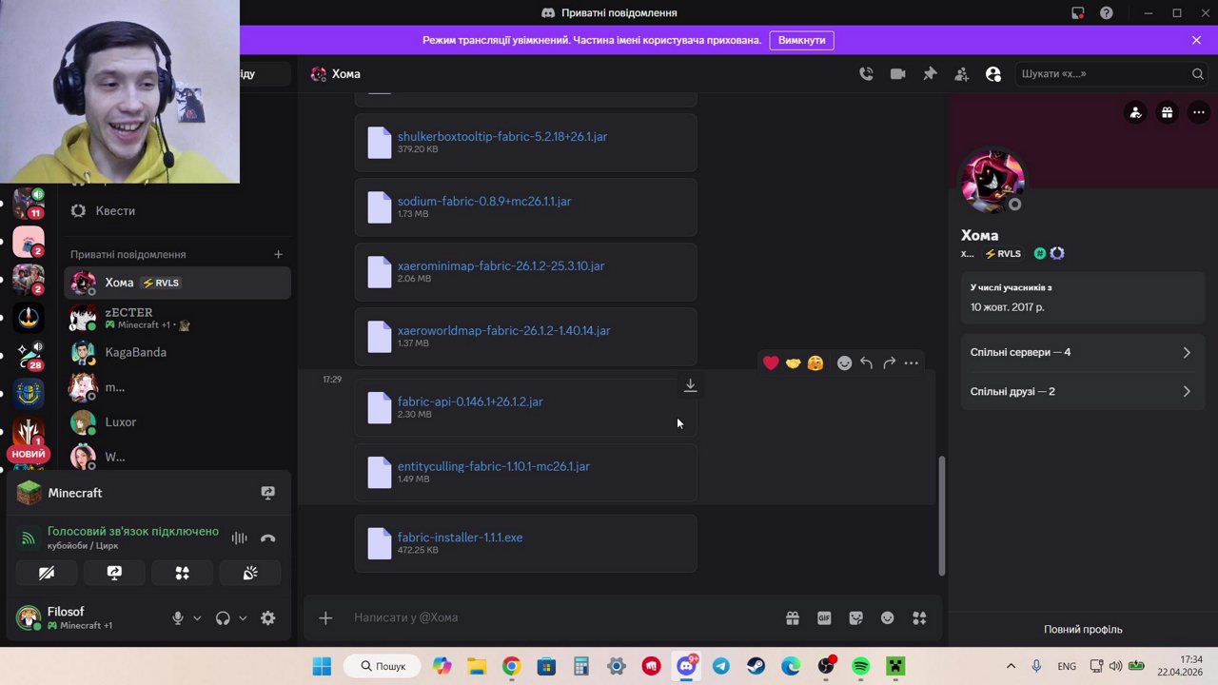Open the GIF picker in the message bar
Image resolution: width=1218 pixels, height=685 pixels.
pos(824,617)
